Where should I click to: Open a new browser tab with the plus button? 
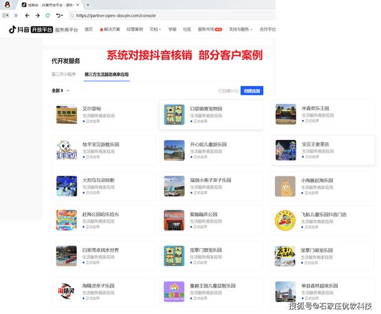tap(88, 4)
